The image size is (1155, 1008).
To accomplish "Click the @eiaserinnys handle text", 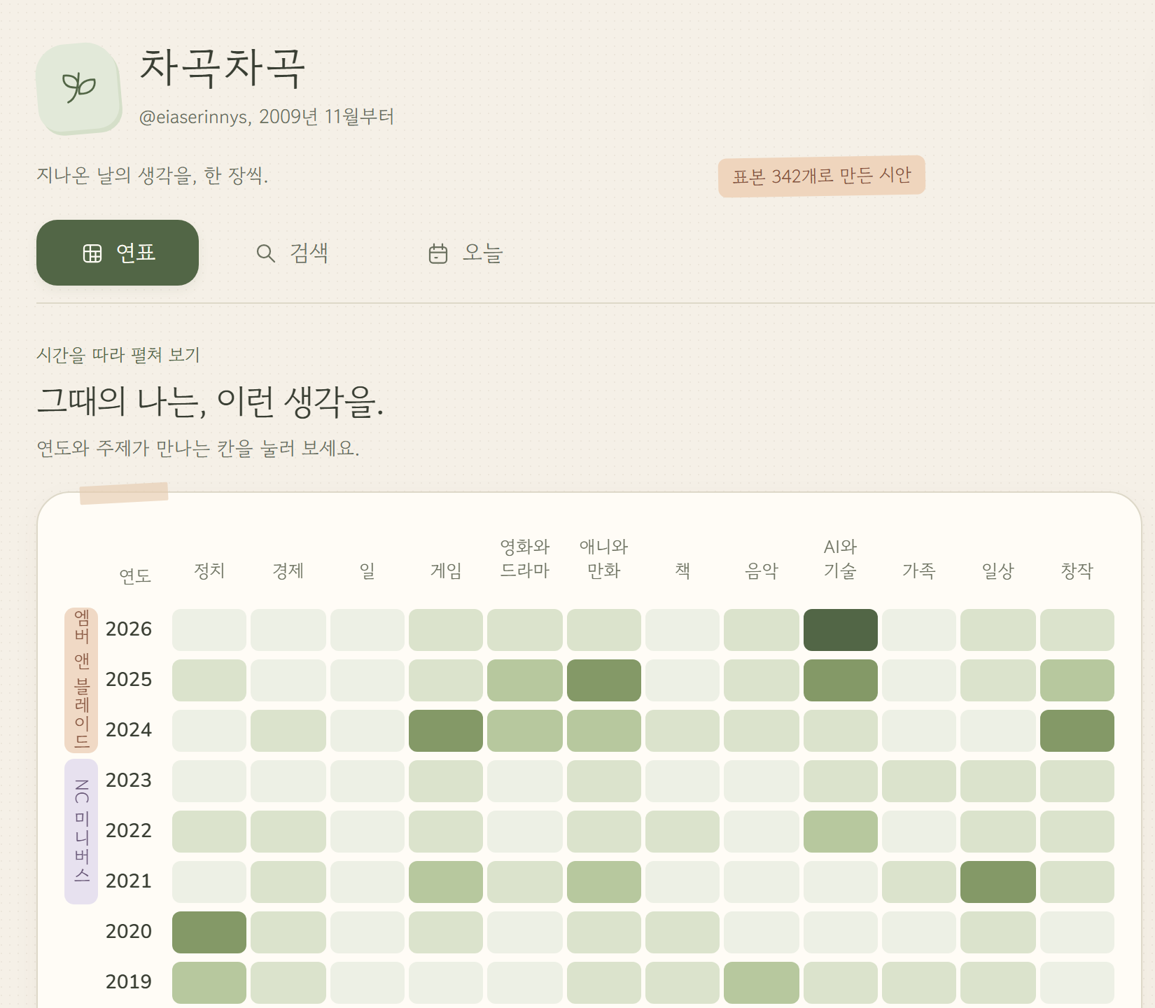I will pyautogui.click(x=195, y=117).
